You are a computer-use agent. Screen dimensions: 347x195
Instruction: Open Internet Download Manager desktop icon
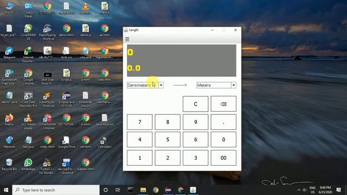point(28,55)
